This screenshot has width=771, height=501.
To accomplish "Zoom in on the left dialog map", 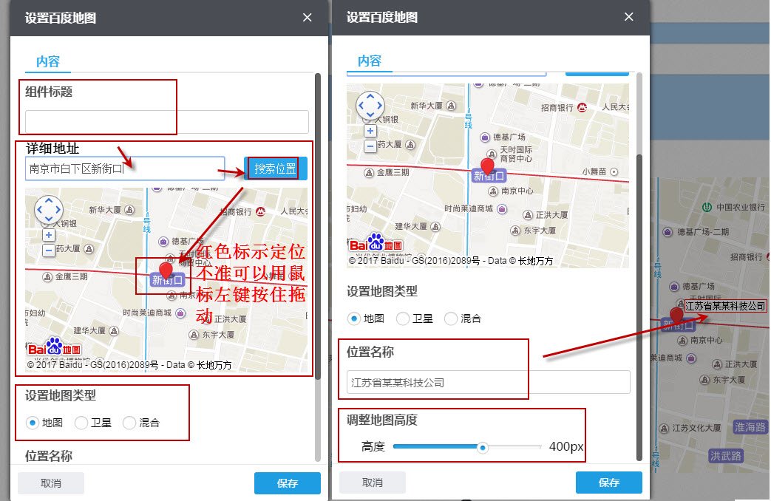I will pos(49,235).
